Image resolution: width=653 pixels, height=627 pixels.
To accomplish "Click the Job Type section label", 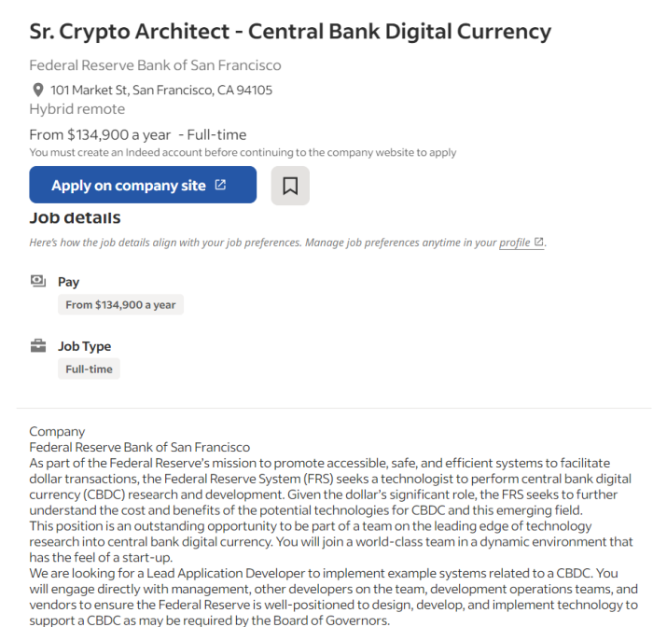I will [x=84, y=346].
